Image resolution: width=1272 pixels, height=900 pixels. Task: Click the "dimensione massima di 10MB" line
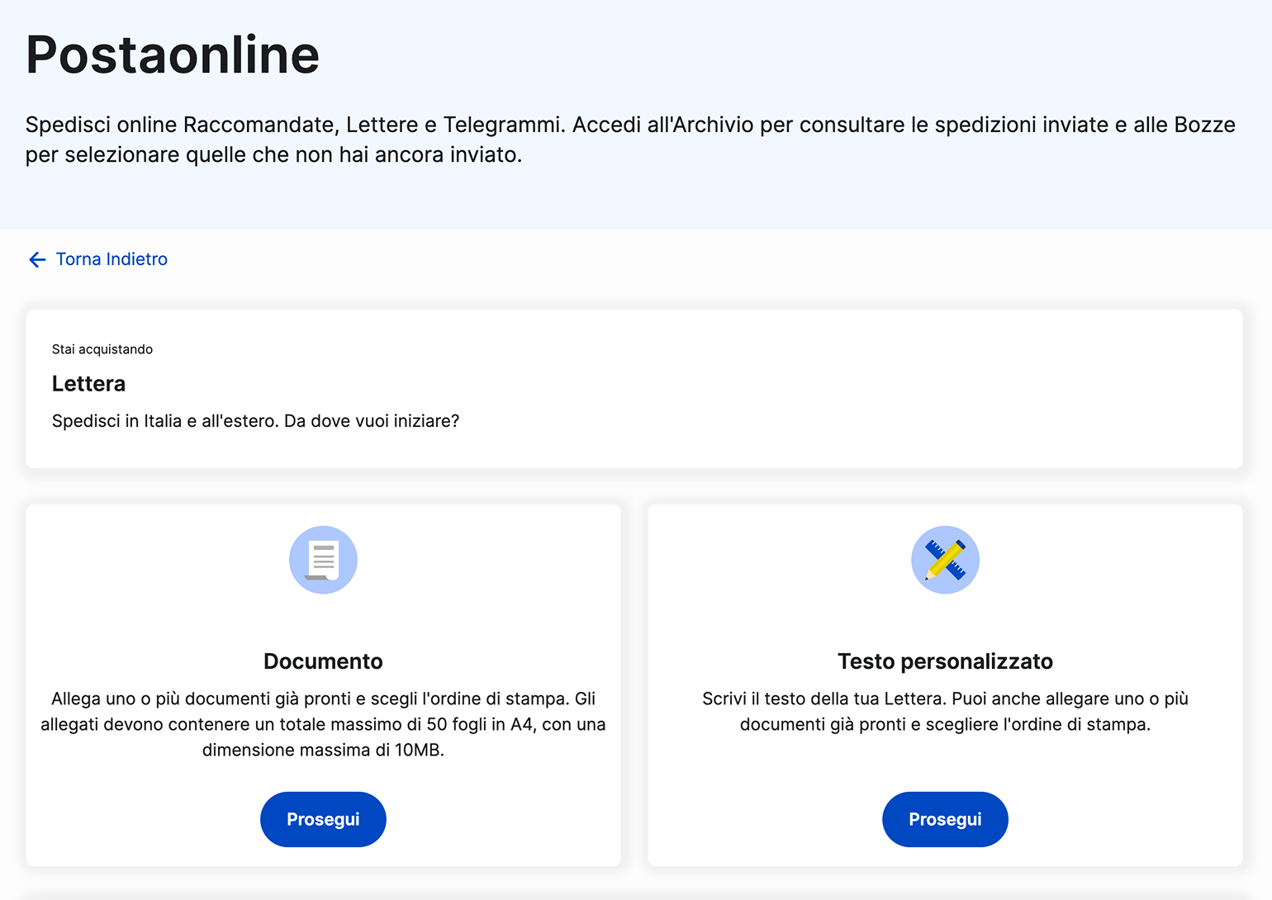(x=323, y=750)
